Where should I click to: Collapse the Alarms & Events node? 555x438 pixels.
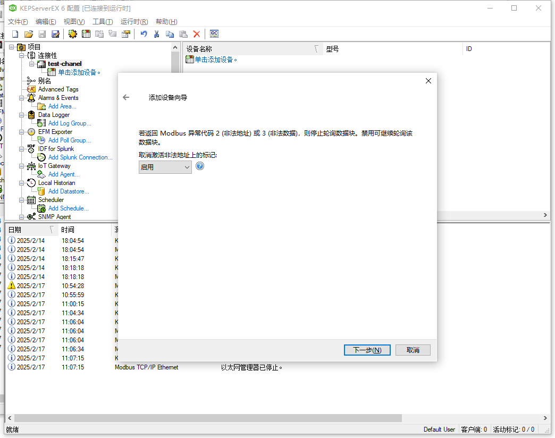22,98
